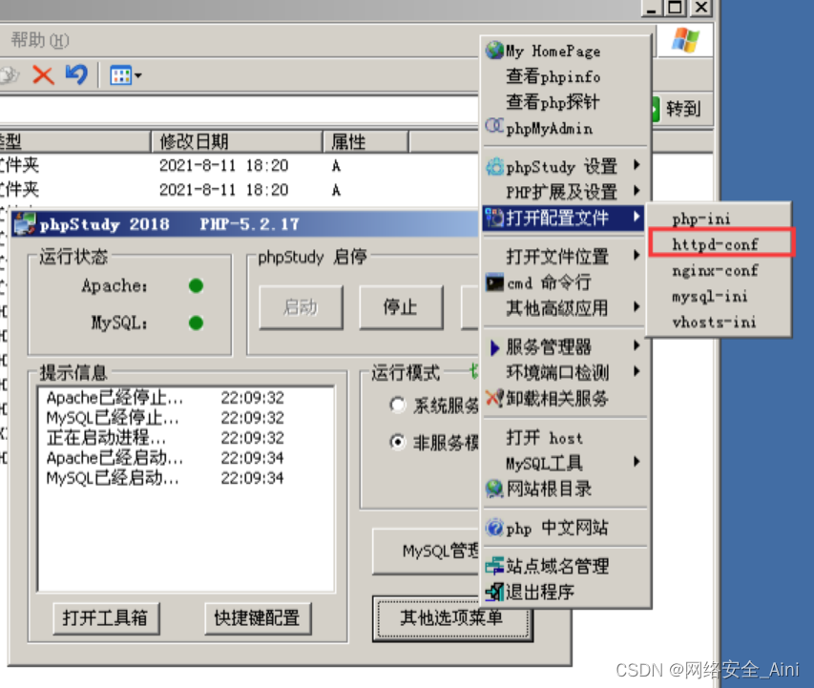Click the 启动 button
The image size is (814, 688).
point(302,307)
